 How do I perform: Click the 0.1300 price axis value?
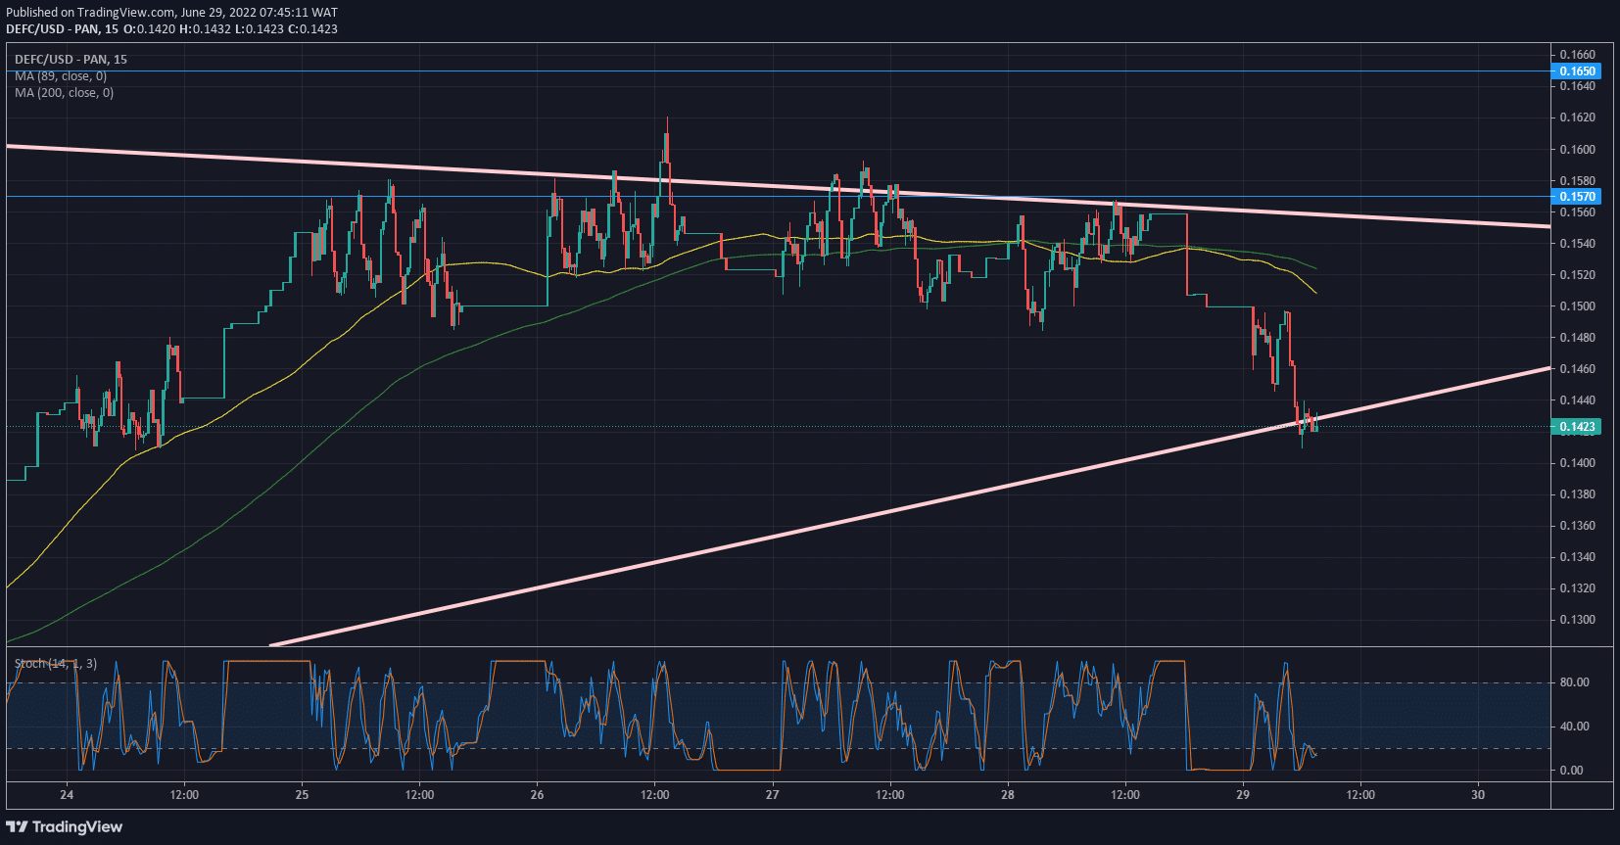point(1577,620)
